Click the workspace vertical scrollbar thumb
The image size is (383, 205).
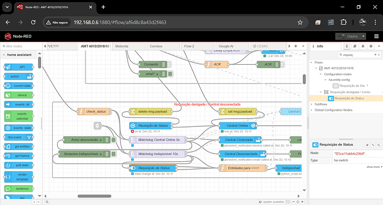304,79
